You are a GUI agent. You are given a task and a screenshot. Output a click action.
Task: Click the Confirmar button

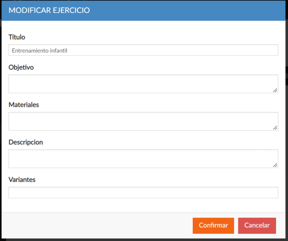tap(213, 226)
